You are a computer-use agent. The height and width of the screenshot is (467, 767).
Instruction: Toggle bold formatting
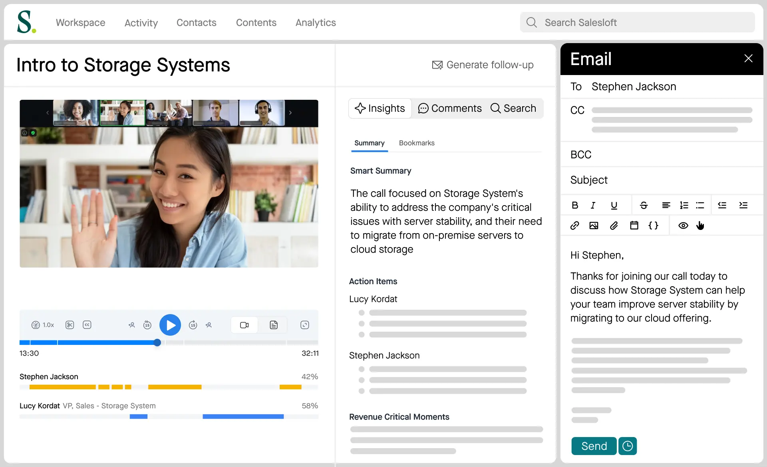point(575,205)
